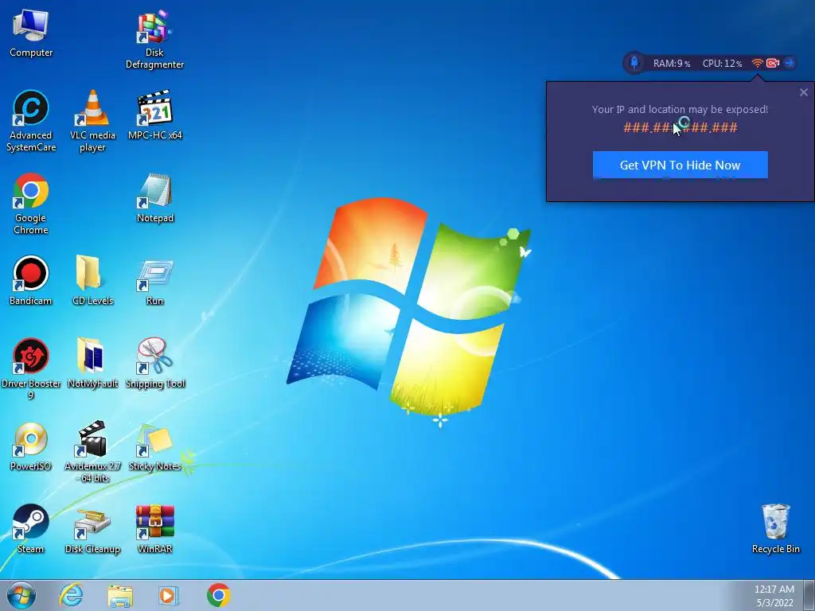
Task: Select Avidemux 2.7 64 bits shortcut
Action: tap(92, 452)
